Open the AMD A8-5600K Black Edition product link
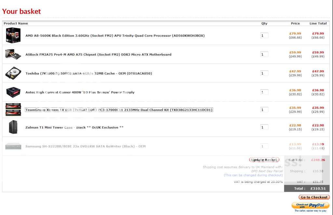This screenshot has height=215, width=333. (x=115, y=36)
